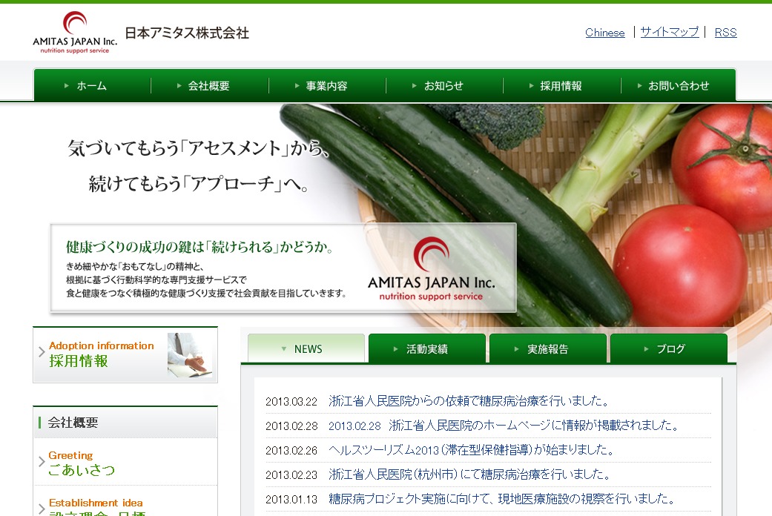Open the Establishment idea sidebar link

click(125, 502)
